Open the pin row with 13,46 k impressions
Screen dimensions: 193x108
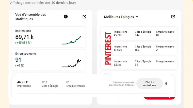point(145,48)
